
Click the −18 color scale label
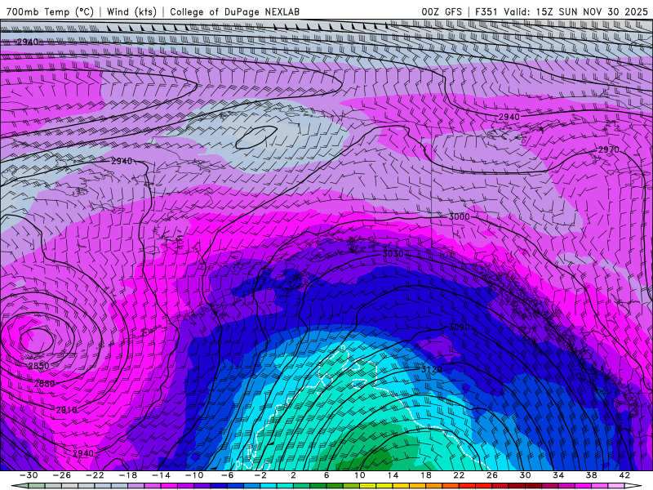(x=128, y=475)
